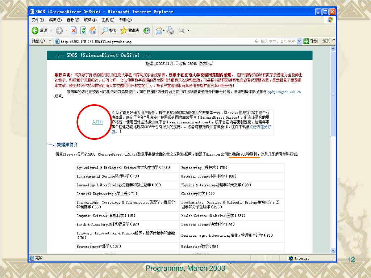Click the SDOS (ScienceDirect OnSite) banner title
Screen dimensions: 371x278
coord(103,55)
